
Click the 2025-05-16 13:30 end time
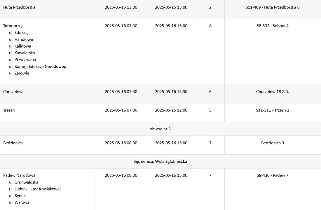coord(171,92)
